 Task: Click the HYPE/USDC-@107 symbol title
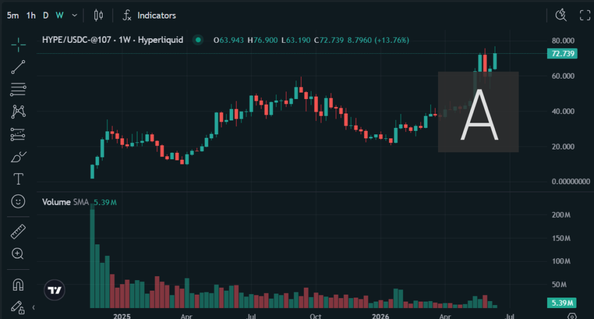tap(113, 40)
